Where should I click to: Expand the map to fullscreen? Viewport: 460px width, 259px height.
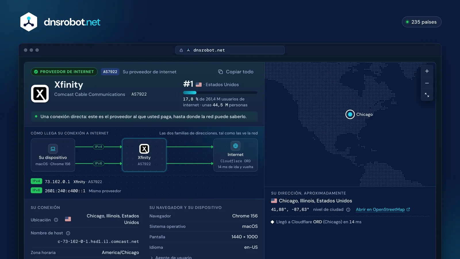tap(427, 95)
